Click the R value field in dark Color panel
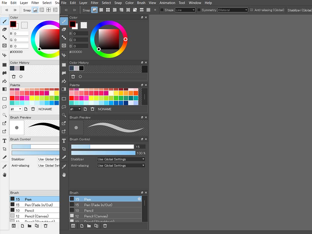The height and width of the screenshot is (234, 312). point(80,34)
